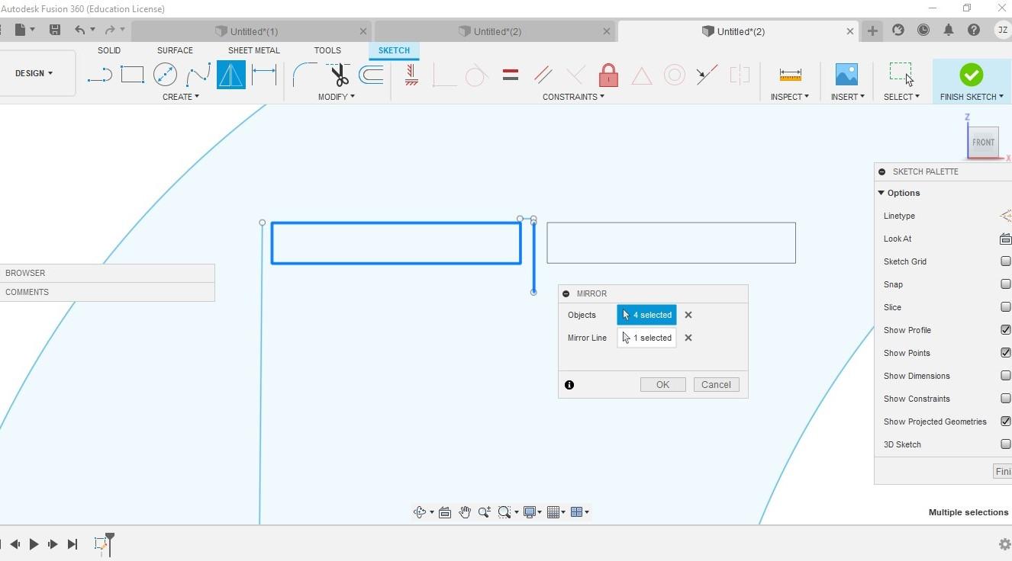Viewport: 1012px width, 561px height.
Task: Switch to the Untitled*(1) document tab
Action: pyautogui.click(x=252, y=31)
